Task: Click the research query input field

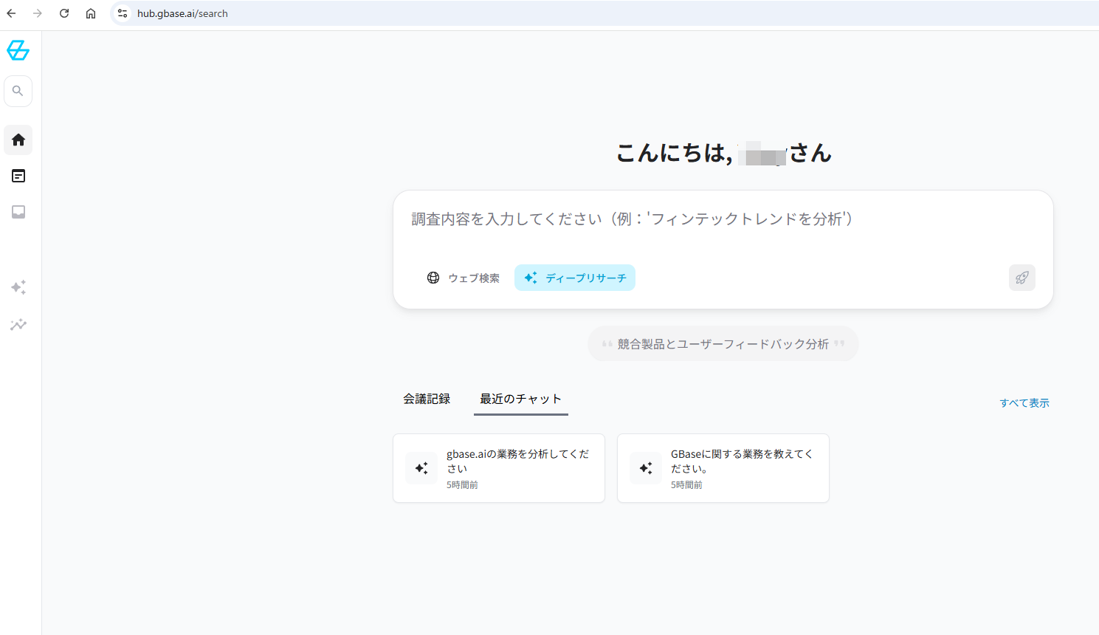Action: tap(723, 219)
